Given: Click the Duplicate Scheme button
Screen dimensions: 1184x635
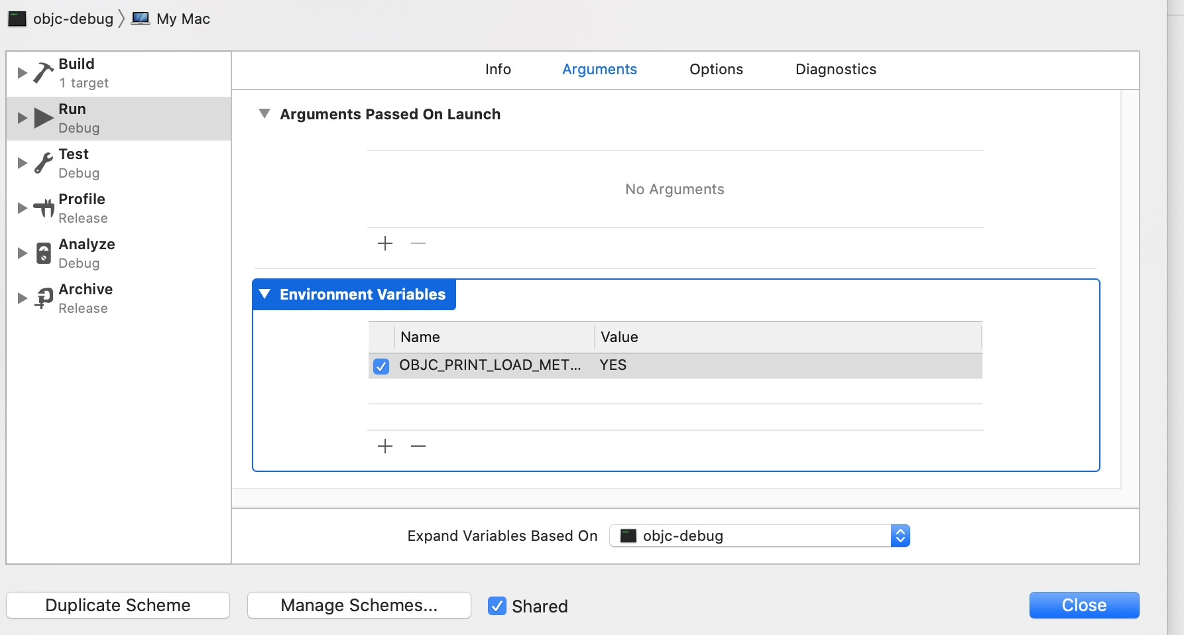Looking at the screenshot, I should [118, 605].
